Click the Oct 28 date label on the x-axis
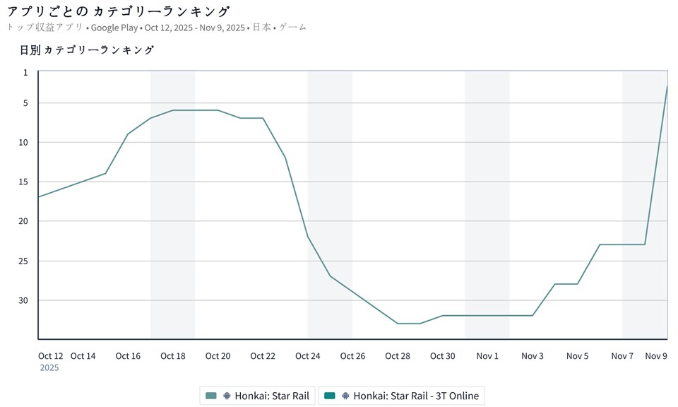 pos(398,356)
